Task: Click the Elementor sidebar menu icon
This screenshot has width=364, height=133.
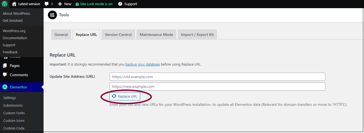Action: pos(5,87)
